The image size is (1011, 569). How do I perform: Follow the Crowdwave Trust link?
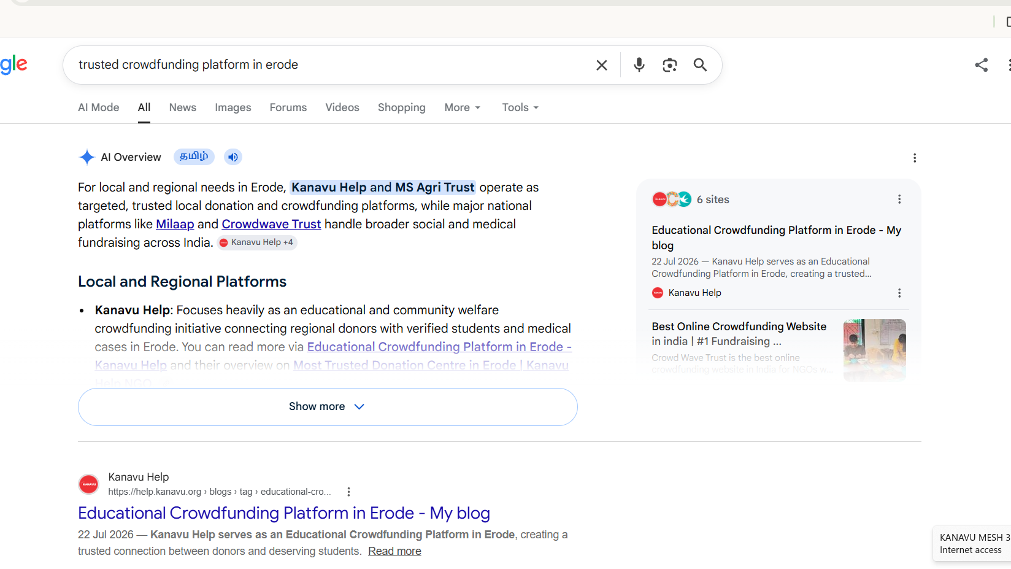271,224
